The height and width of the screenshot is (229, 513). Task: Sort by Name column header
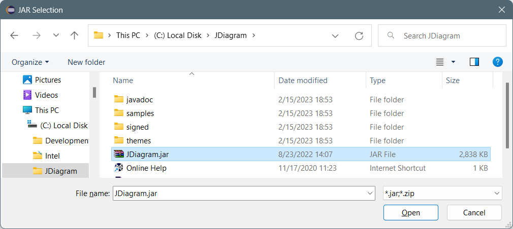pos(123,80)
